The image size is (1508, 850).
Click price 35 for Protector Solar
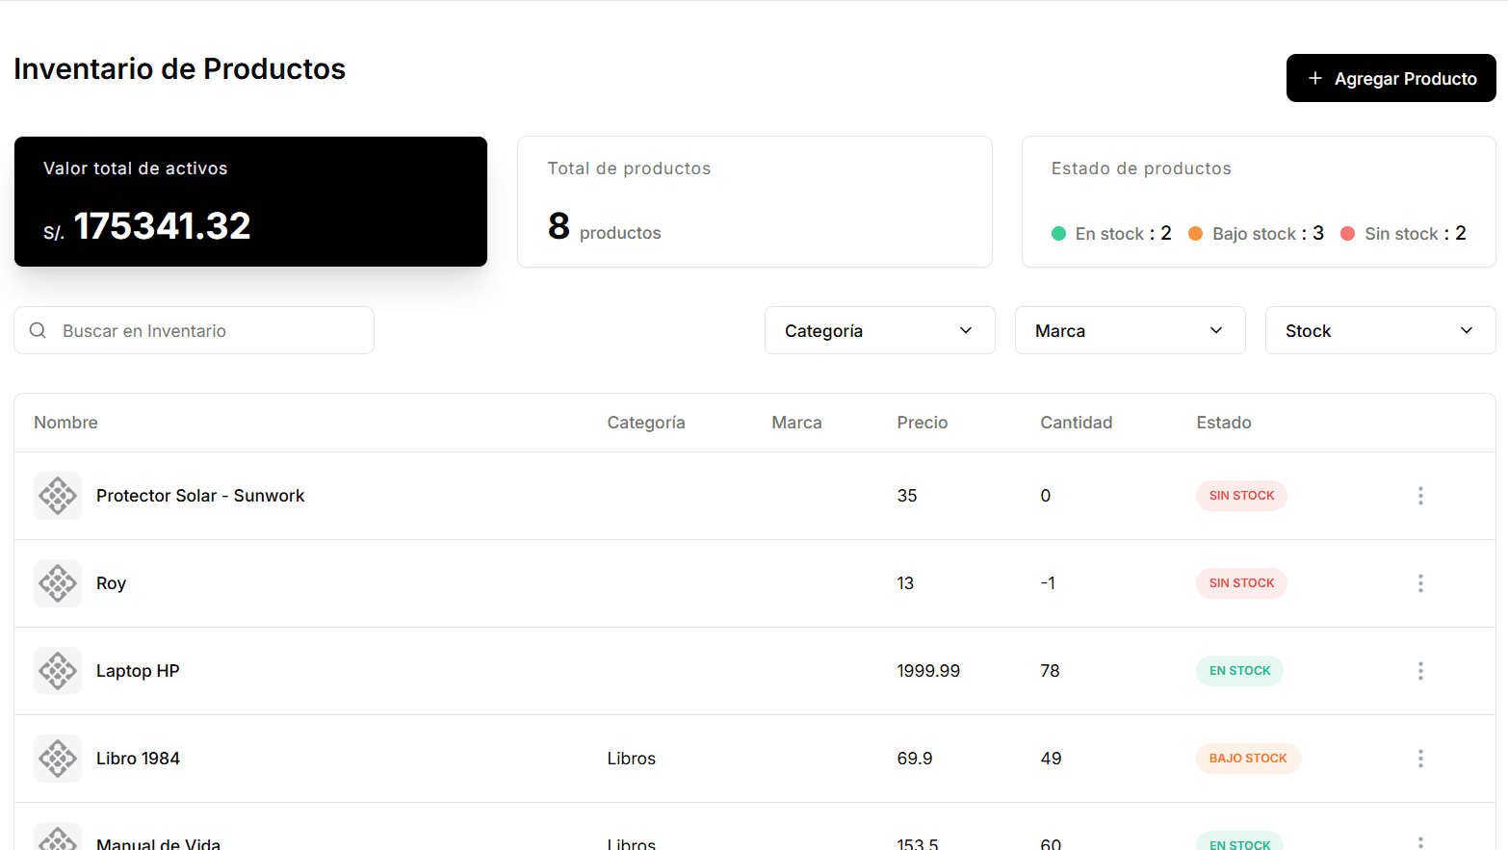(x=907, y=496)
